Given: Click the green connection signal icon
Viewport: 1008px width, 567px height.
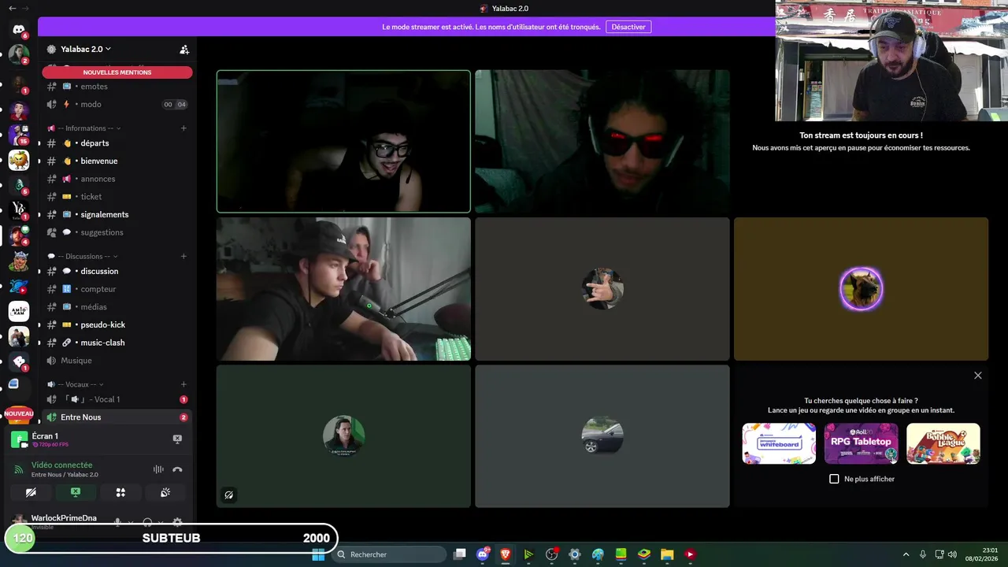Looking at the screenshot, I should click(x=19, y=469).
